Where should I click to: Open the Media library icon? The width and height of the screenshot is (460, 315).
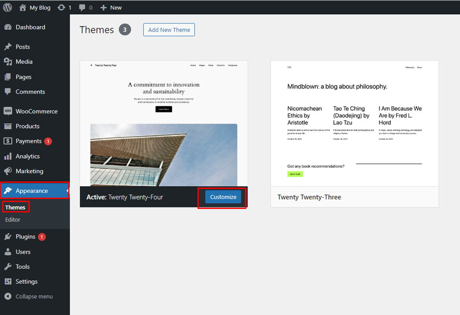[12, 61]
